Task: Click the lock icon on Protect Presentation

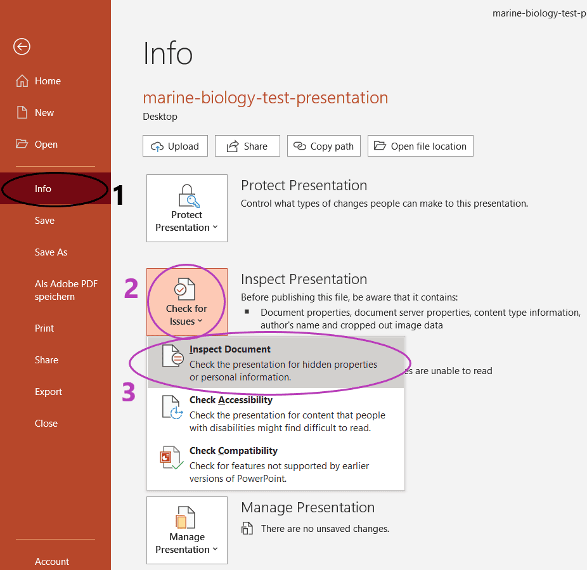Action: coord(189,196)
